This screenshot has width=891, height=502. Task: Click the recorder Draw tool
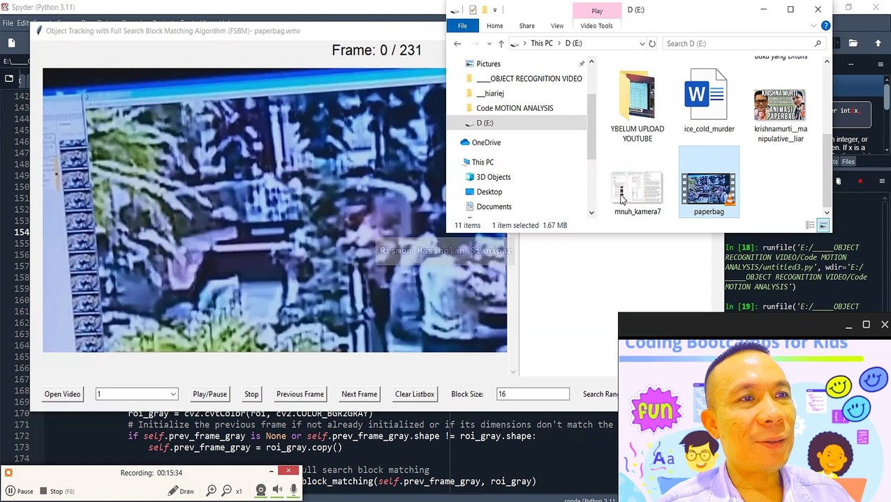coord(181,491)
